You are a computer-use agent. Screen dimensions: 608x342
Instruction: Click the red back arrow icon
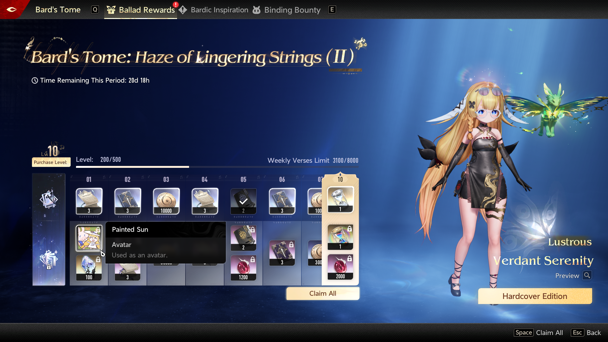tap(11, 9)
